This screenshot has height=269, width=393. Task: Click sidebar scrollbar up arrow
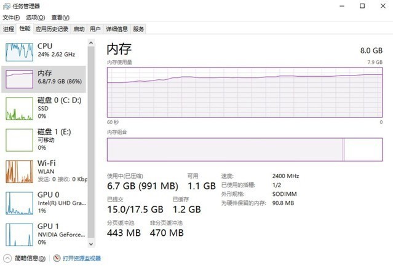click(x=91, y=43)
